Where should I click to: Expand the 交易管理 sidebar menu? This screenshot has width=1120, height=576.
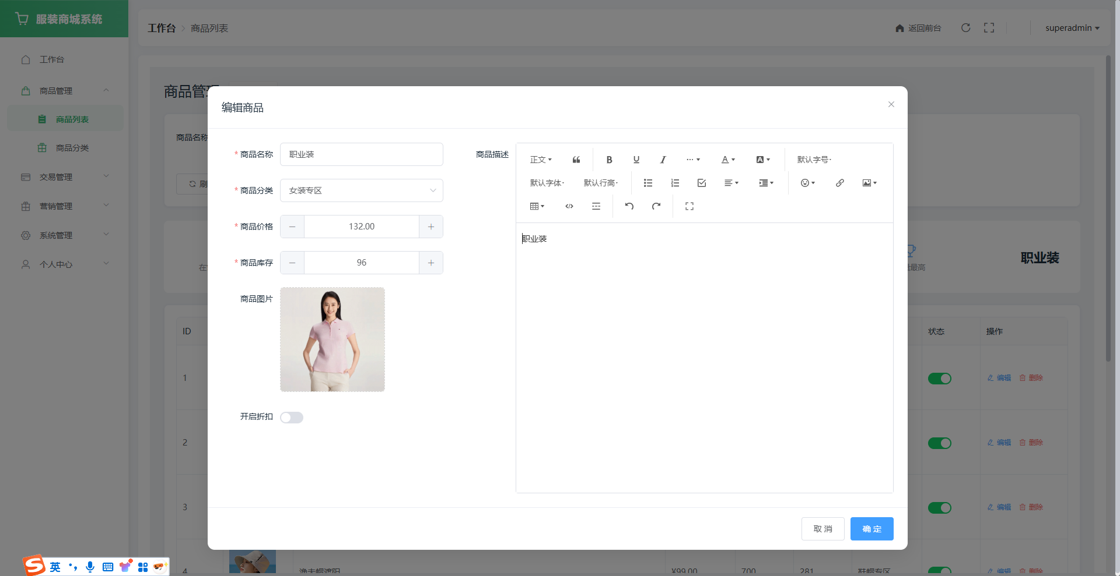click(64, 177)
